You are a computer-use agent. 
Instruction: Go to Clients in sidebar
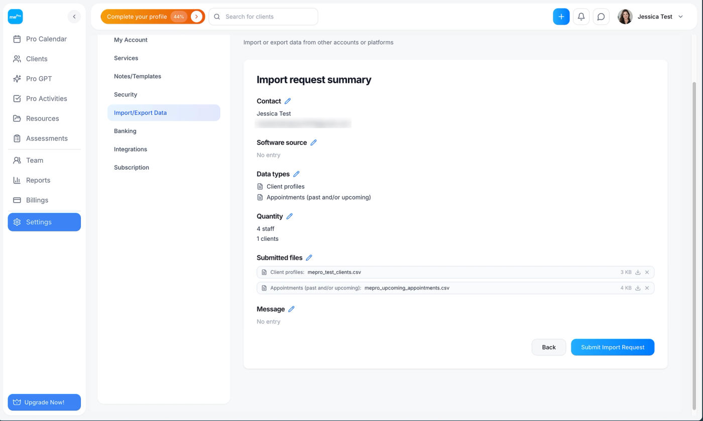[x=44, y=59]
